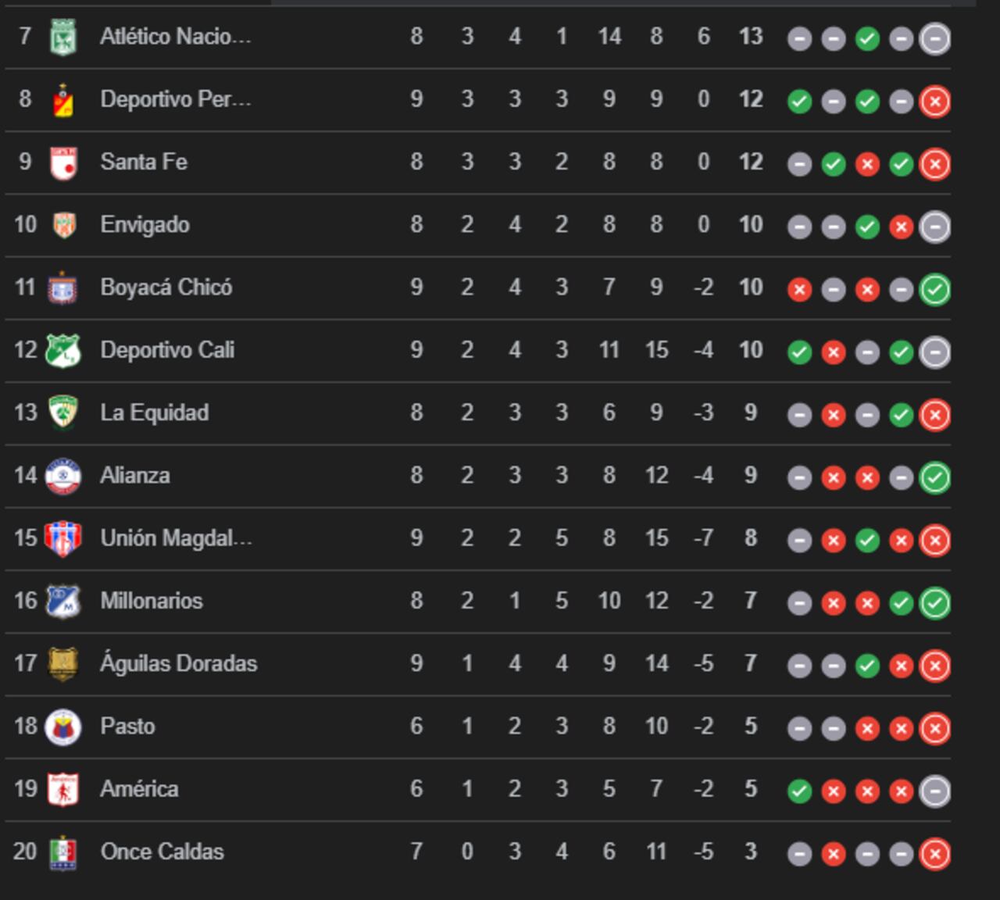Open the Alianza team page
The height and width of the screenshot is (900, 1000).
click(x=135, y=475)
